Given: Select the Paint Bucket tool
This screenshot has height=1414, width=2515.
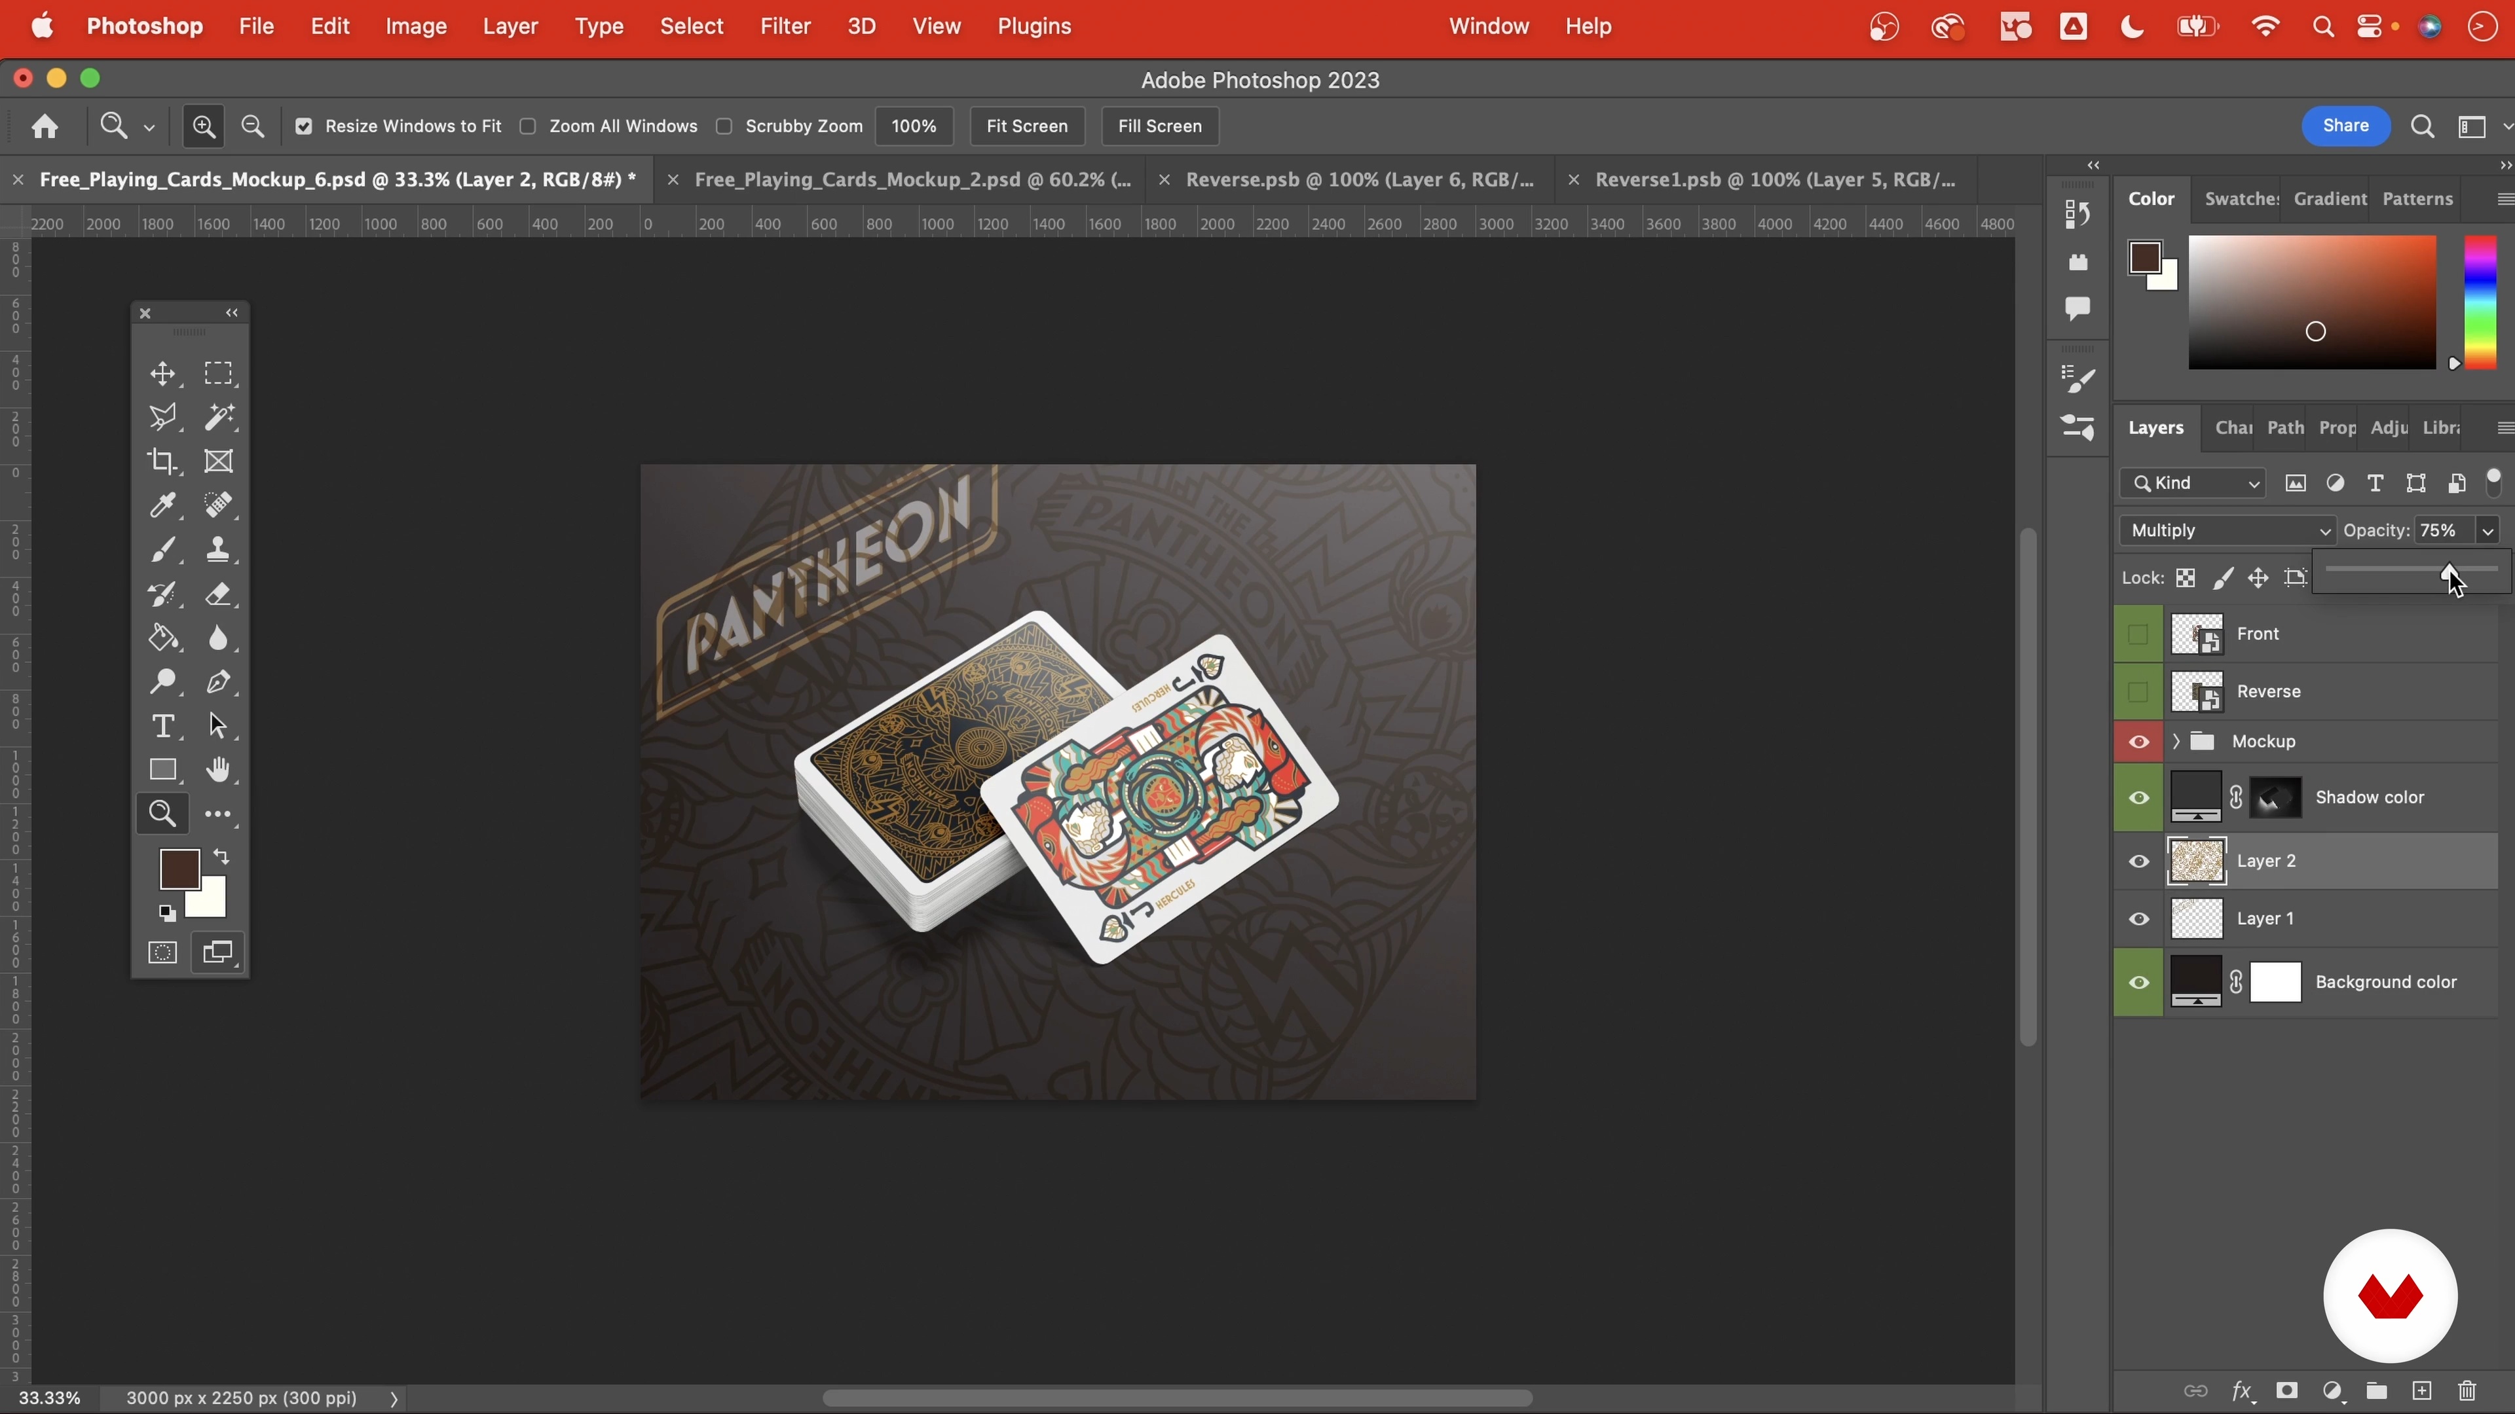Looking at the screenshot, I should pos(163,638).
